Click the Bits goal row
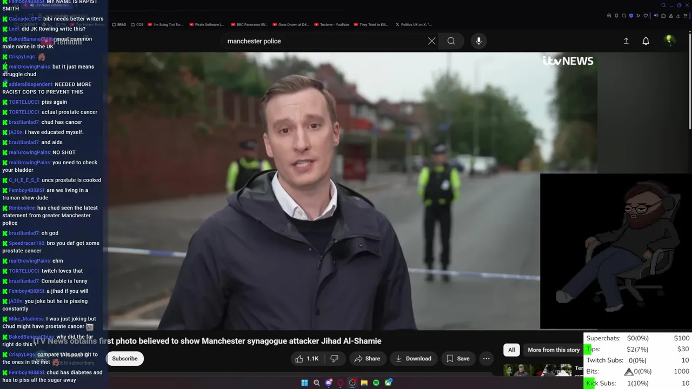Image resolution: width=692 pixels, height=389 pixels. (638, 372)
